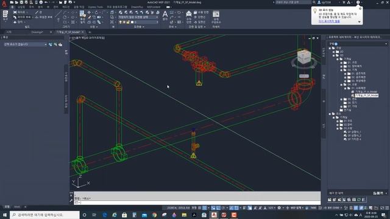
Task: Toggle the layer on/off lightbulb in layer combo
Action: (x=121, y=22)
